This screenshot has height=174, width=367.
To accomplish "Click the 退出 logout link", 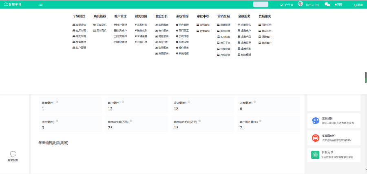I will point(358,4).
